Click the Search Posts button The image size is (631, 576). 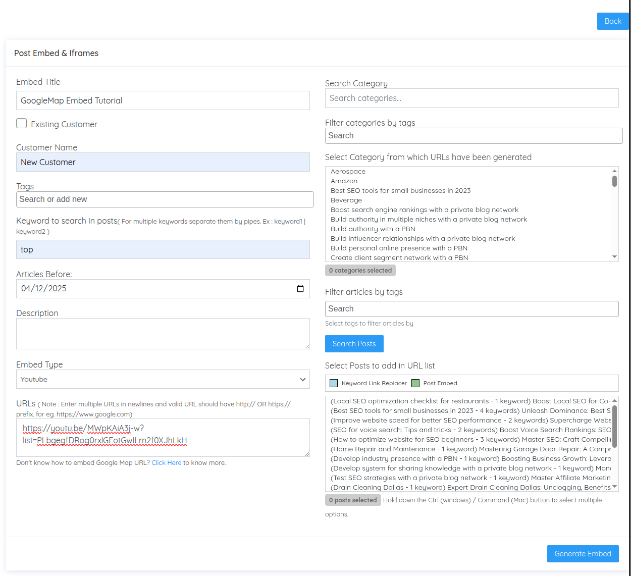pyautogui.click(x=354, y=344)
